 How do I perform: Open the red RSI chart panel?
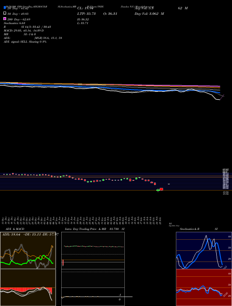[204, 287]
